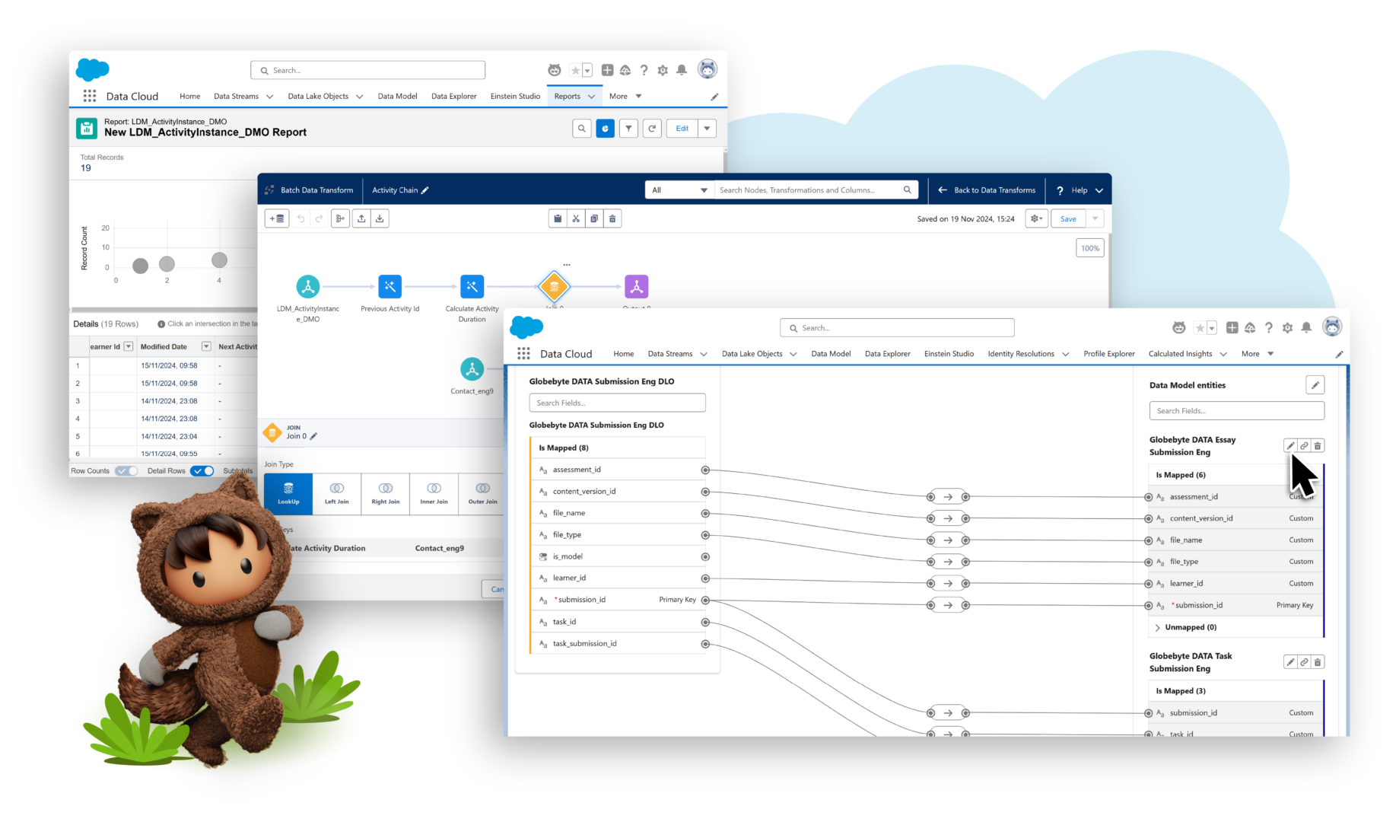Delete the Globebyte DATA Task Submission Eng entity
The image size is (1396, 822).
[x=1317, y=661]
